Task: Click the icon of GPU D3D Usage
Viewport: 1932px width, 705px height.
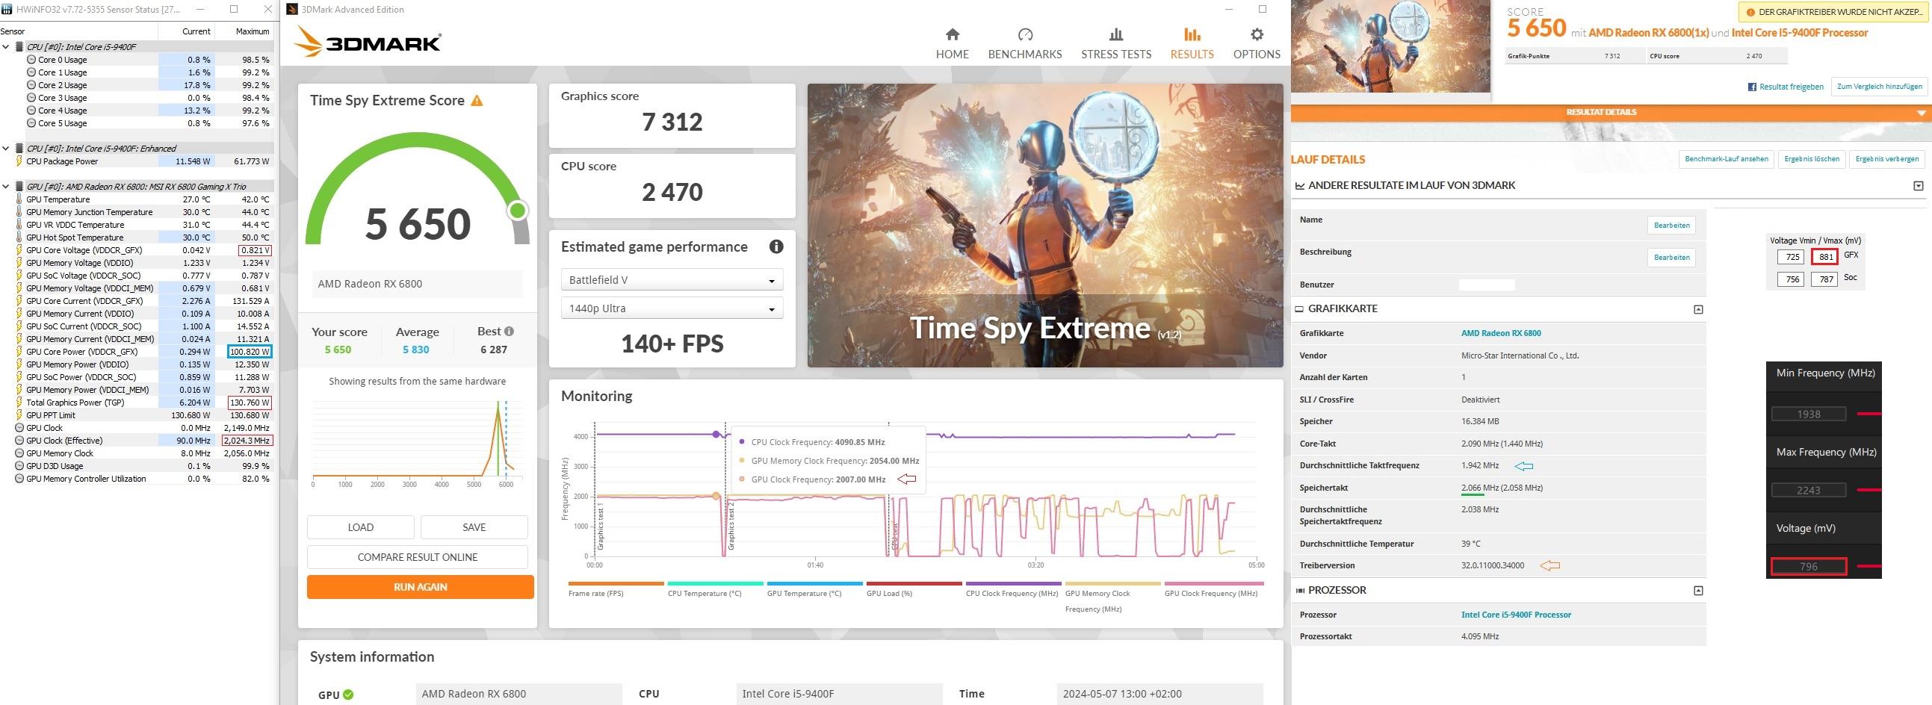Action: [x=19, y=467]
